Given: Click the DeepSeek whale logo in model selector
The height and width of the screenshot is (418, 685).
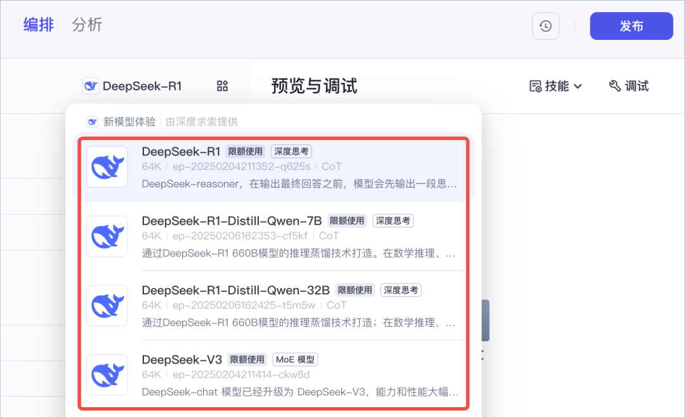Looking at the screenshot, I should point(91,86).
